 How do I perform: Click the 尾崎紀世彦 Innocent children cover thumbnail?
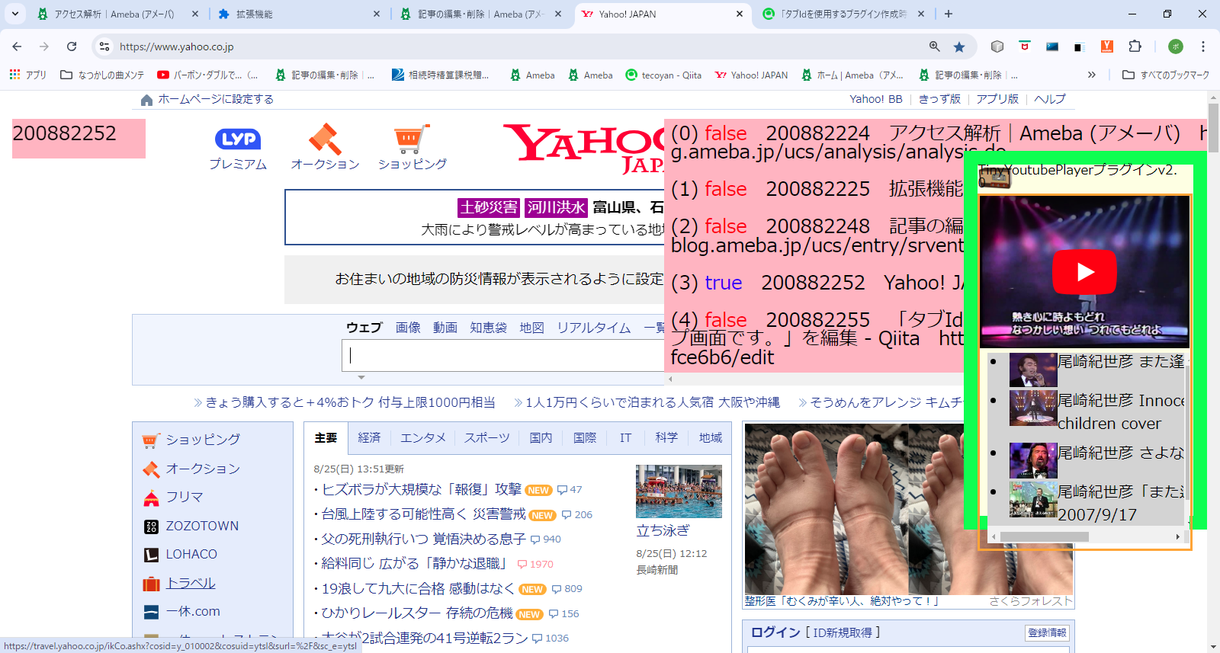pyautogui.click(x=1033, y=408)
